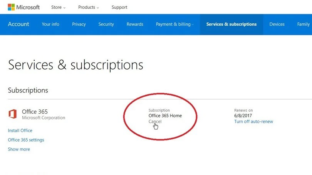312x175 pixels.
Task: Navigate to the Security tab
Action: click(106, 24)
